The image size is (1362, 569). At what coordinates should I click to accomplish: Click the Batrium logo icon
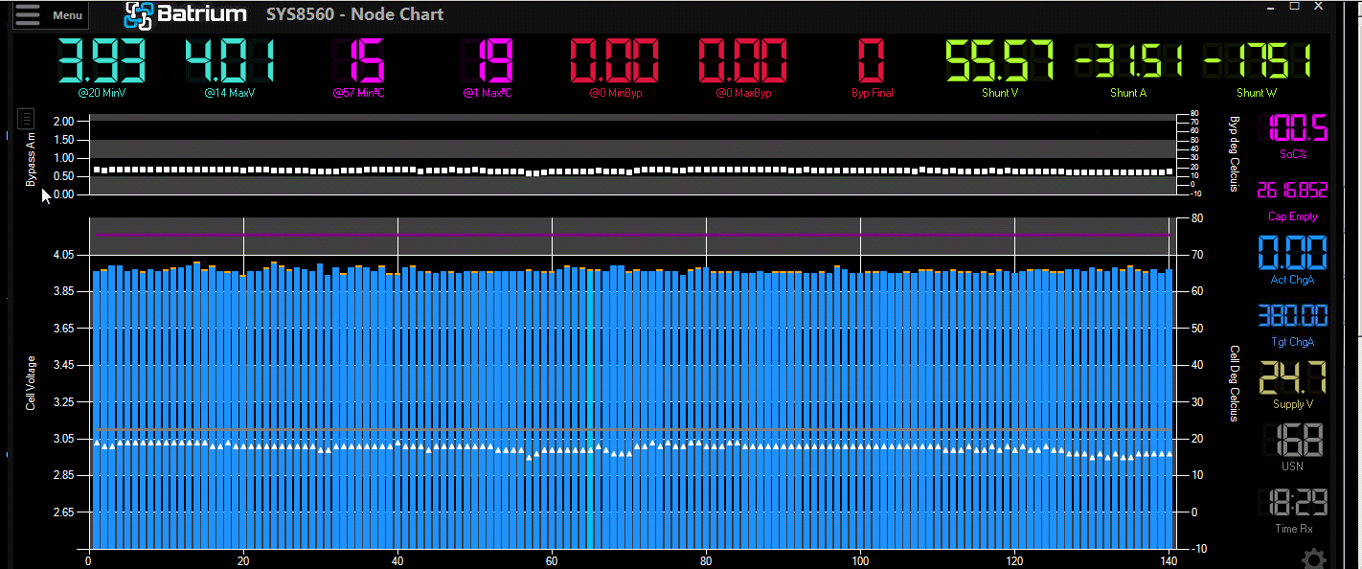point(139,15)
